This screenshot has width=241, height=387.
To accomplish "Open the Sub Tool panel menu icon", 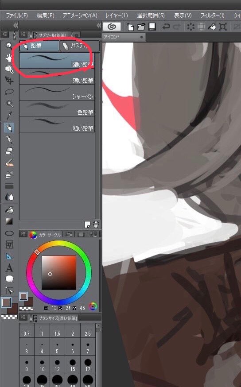I will point(23,35).
